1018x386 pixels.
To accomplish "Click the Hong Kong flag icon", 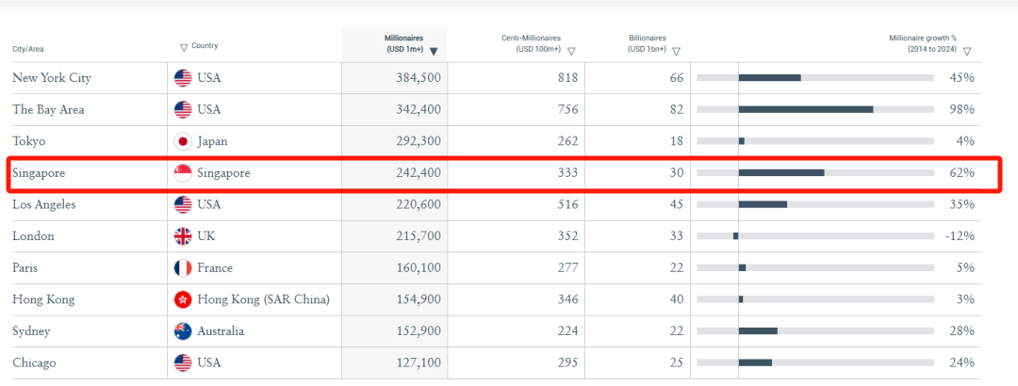I will [x=183, y=299].
